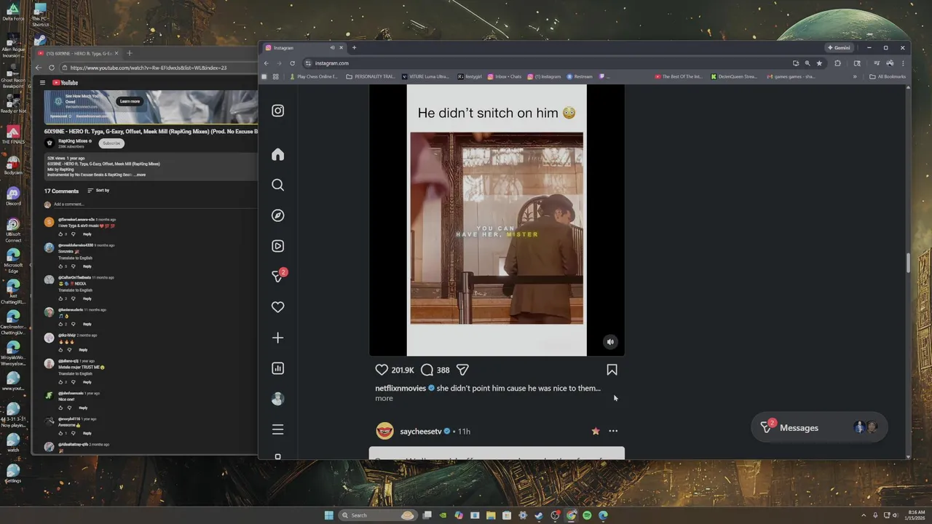Open The Best Of The Int... bookmark

click(x=679, y=76)
